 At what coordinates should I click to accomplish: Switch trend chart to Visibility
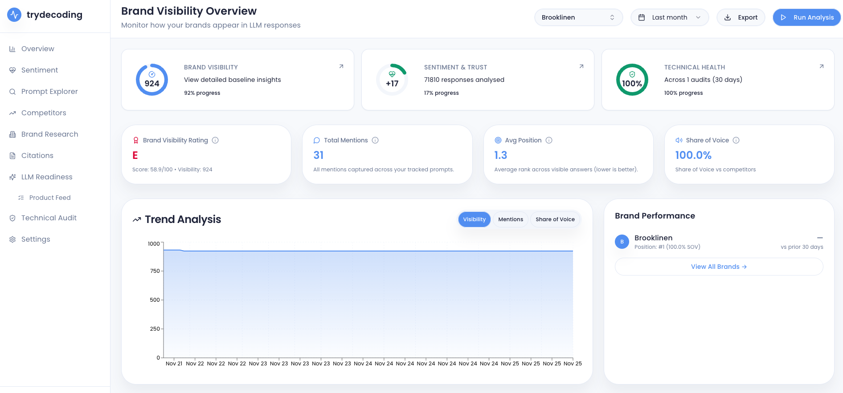click(474, 219)
